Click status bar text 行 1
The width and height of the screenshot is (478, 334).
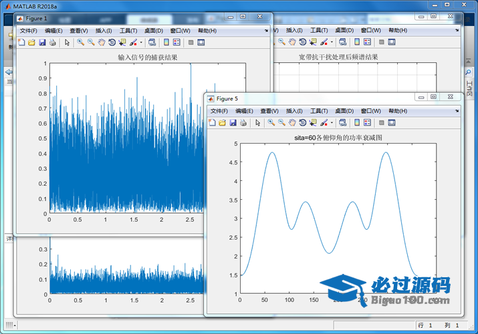[425, 325]
